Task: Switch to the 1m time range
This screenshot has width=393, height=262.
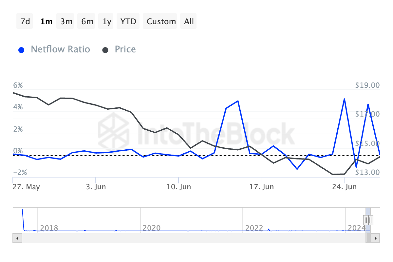Action: 46,22
